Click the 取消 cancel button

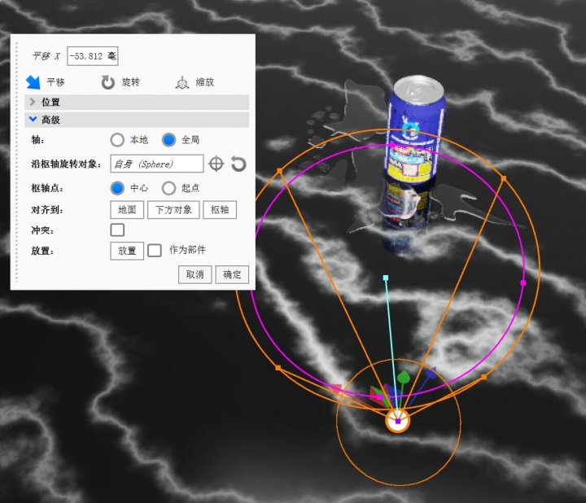coord(195,274)
